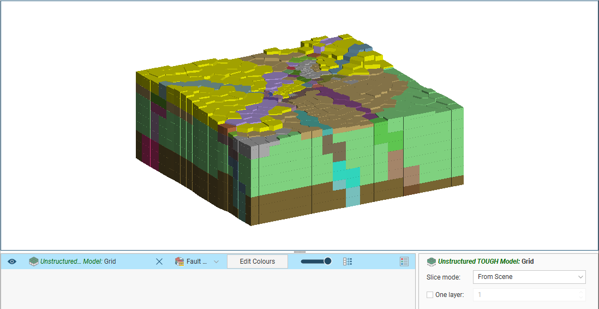Click the grid model icon in shape list

[x=34, y=262]
